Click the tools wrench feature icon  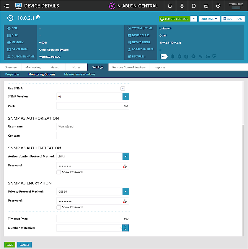(201, 56)
